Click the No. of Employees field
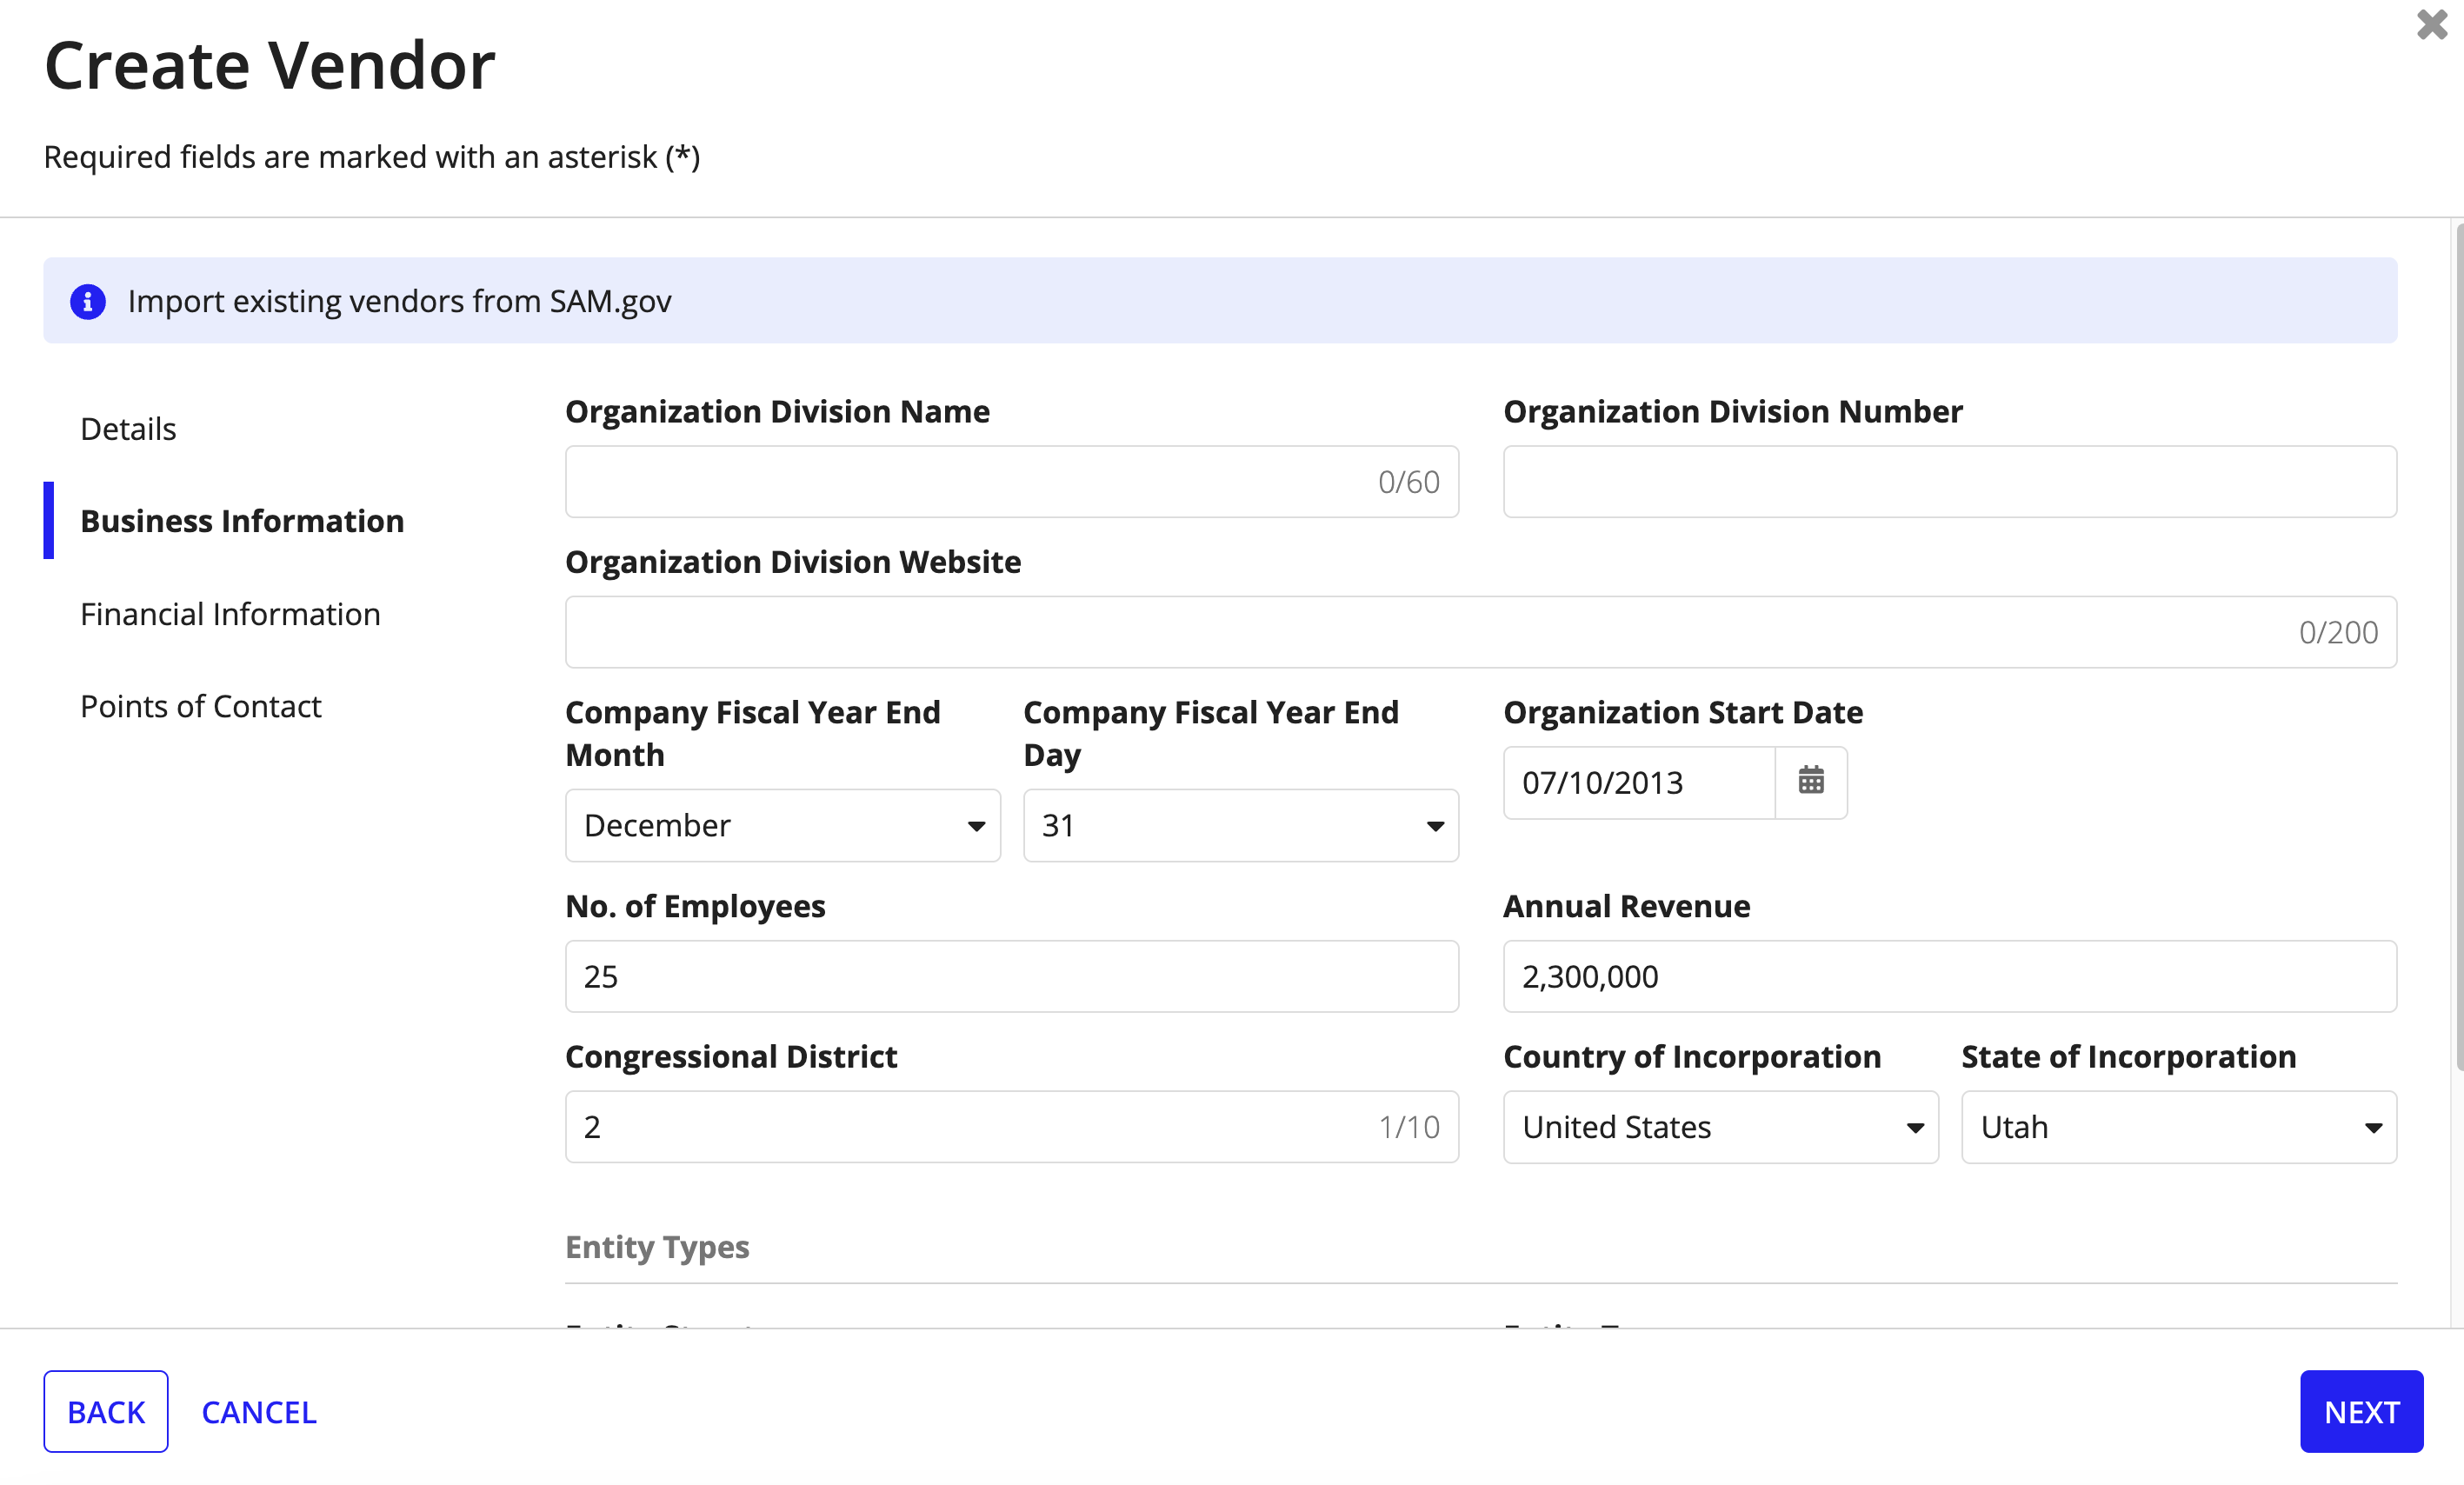The width and height of the screenshot is (2464, 1485). click(1012, 976)
